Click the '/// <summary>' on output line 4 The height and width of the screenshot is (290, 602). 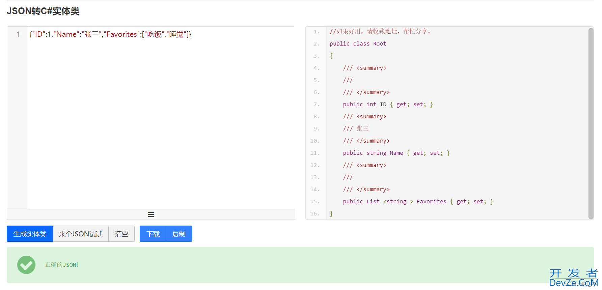coord(364,68)
